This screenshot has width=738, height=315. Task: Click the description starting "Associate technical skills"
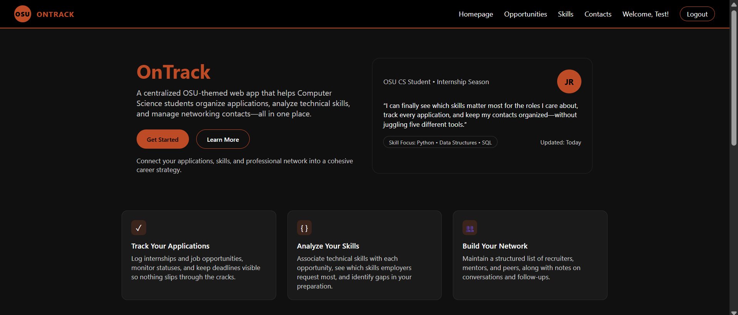click(354, 272)
